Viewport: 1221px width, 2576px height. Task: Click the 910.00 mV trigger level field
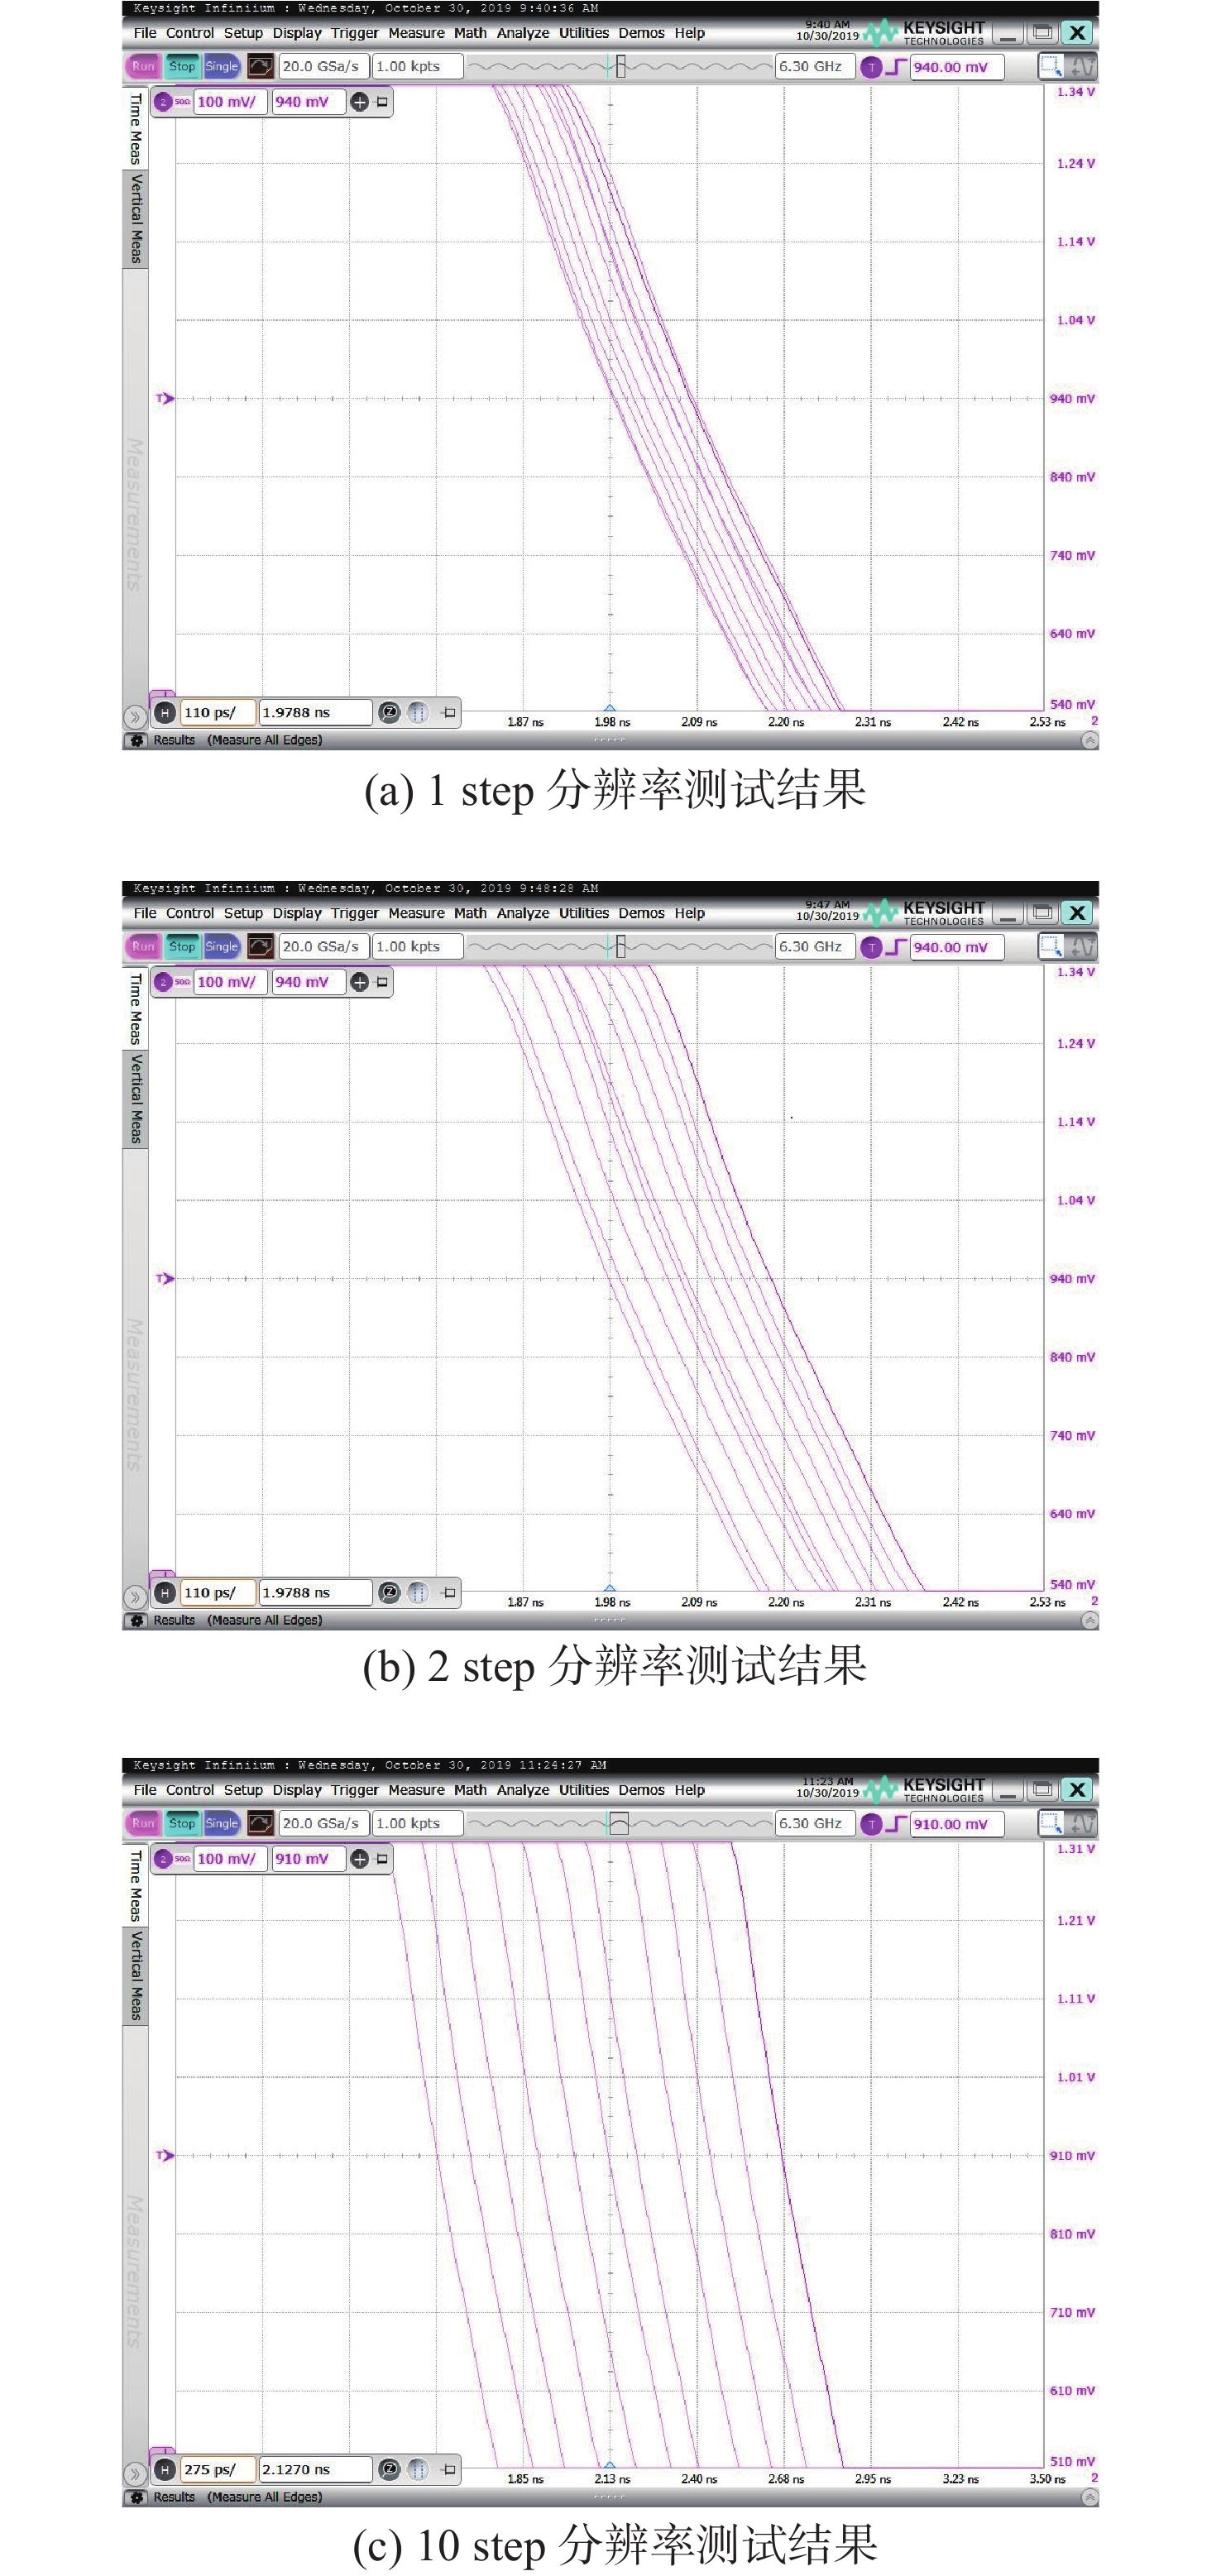pos(957,1824)
